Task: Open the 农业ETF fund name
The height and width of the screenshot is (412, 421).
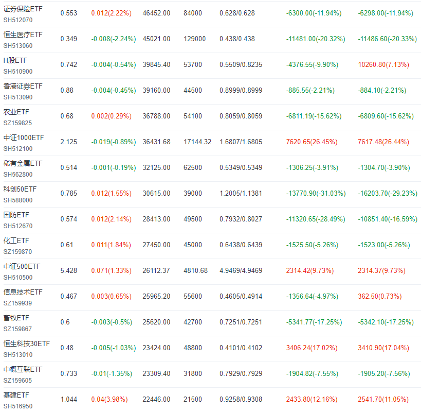Action: (16, 112)
